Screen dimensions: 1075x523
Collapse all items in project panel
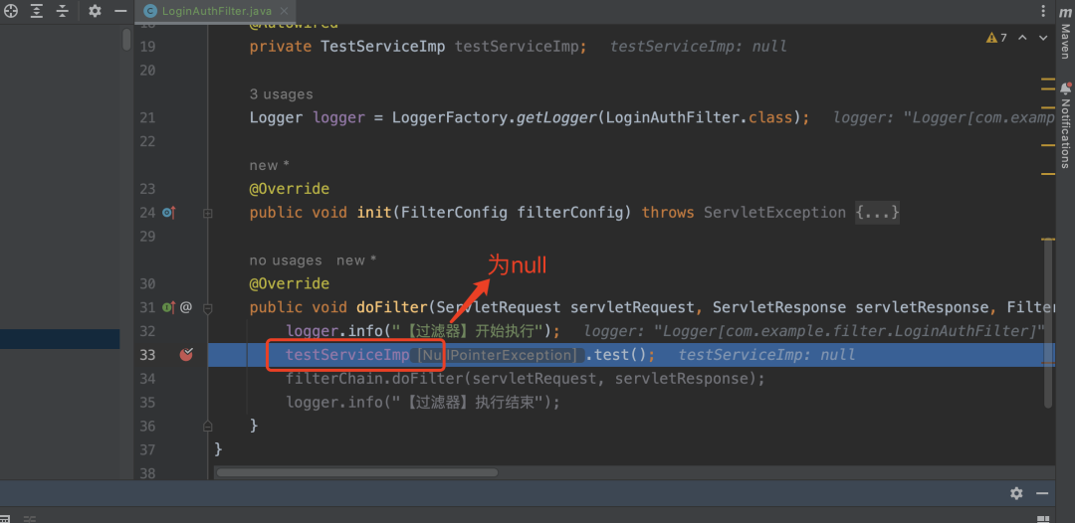pos(63,11)
